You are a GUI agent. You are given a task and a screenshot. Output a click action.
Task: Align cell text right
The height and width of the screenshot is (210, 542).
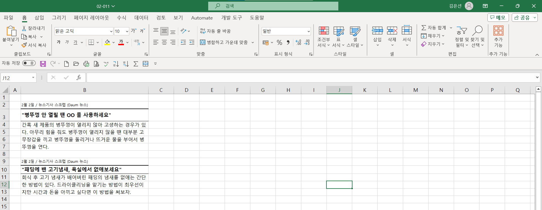[x=173, y=42]
